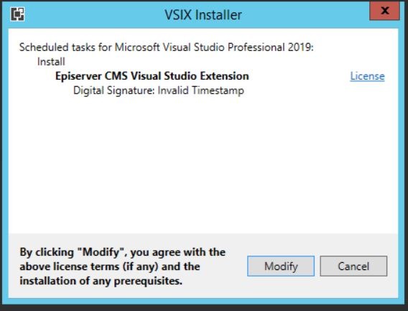This screenshot has height=311, width=408.
Task: Click blank title bar space right of the title
Action: tap(305, 15)
